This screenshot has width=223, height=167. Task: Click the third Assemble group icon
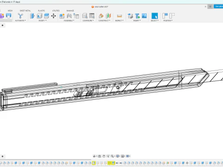coord(76,16)
